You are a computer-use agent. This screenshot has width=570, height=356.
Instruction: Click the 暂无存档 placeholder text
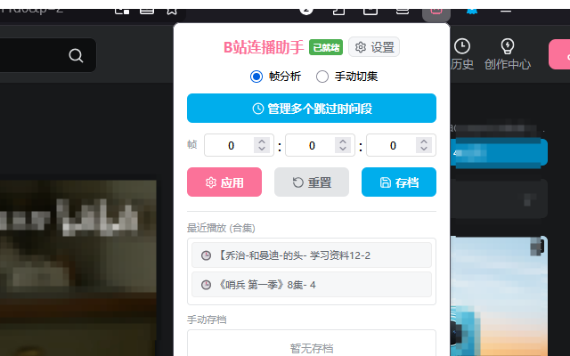(312, 348)
